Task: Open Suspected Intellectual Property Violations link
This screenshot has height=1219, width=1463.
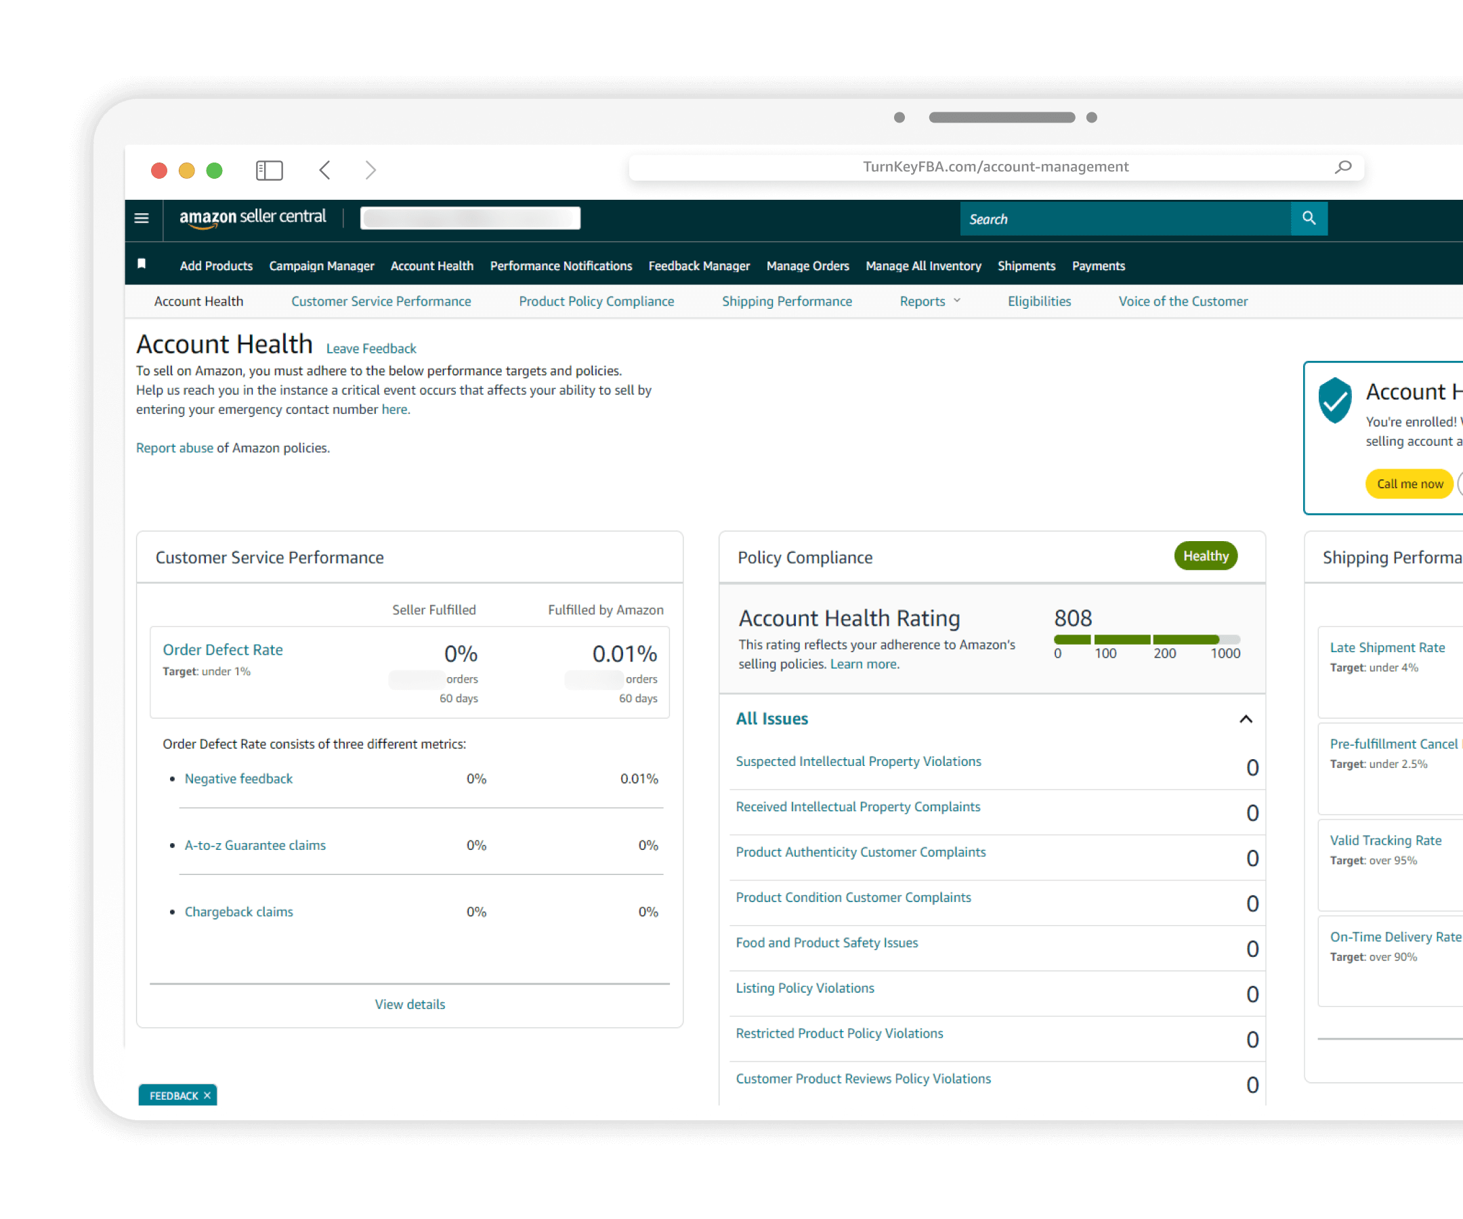Action: click(x=858, y=761)
